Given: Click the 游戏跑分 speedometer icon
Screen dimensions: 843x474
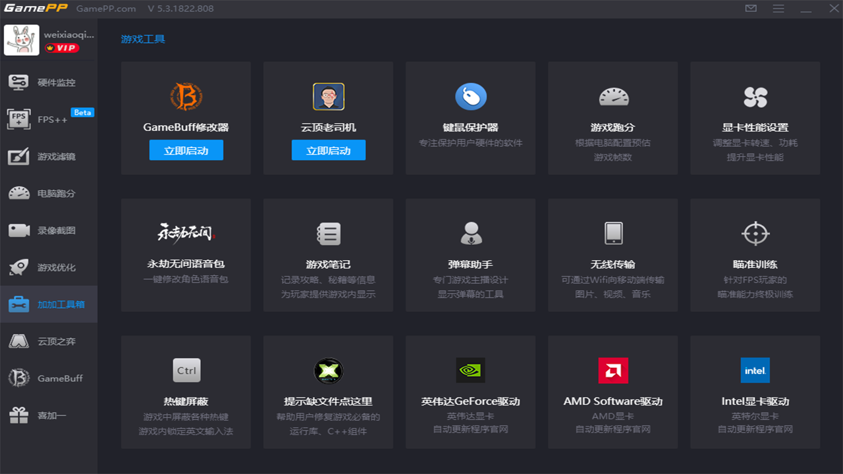Looking at the screenshot, I should pyautogui.click(x=613, y=97).
